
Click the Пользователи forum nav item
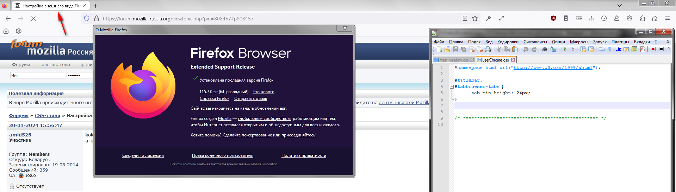(54, 64)
